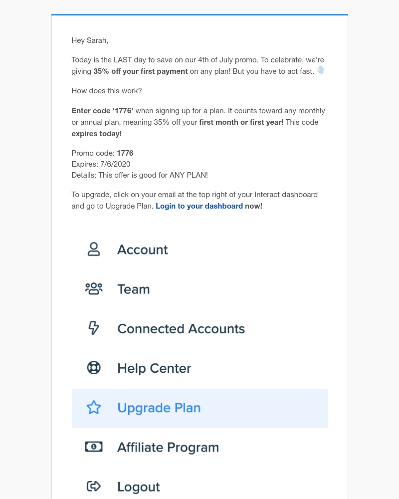Image resolution: width=399 pixels, height=499 pixels.
Task: Click the Connected Accounts lightning bolt icon
Action: (x=94, y=328)
